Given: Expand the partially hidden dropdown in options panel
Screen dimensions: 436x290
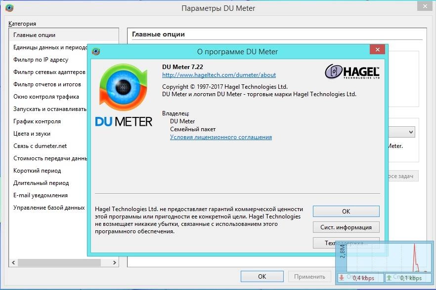Looking at the screenshot, I should (411, 132).
